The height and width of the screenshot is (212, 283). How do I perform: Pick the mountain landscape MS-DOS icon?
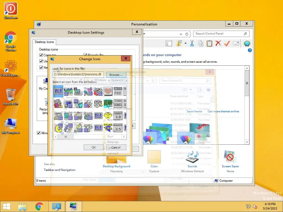(x=68, y=91)
